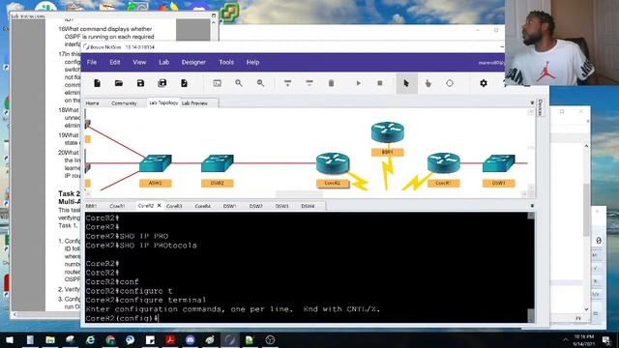Click the CoreR1 router in topology
Screen dimensions: 619x348
point(444,163)
